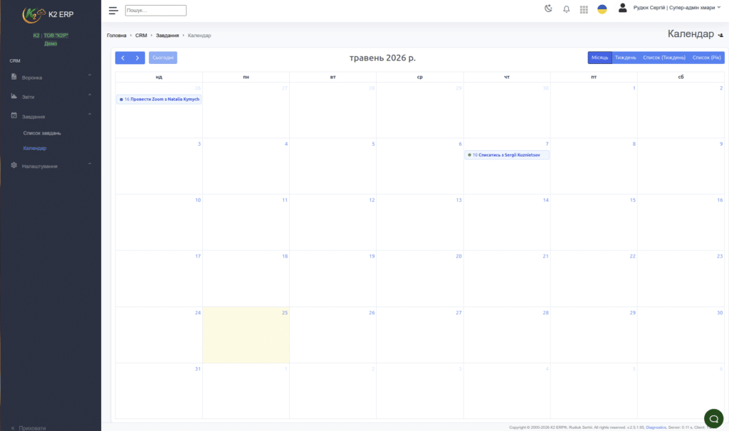Toggle sidebar with hamburger menu icon
This screenshot has width=729, height=431.
113,10
